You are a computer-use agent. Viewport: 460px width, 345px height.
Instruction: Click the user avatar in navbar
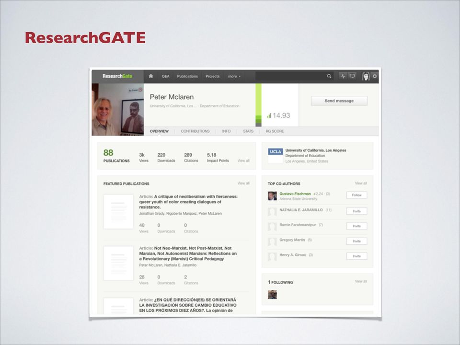(366, 76)
